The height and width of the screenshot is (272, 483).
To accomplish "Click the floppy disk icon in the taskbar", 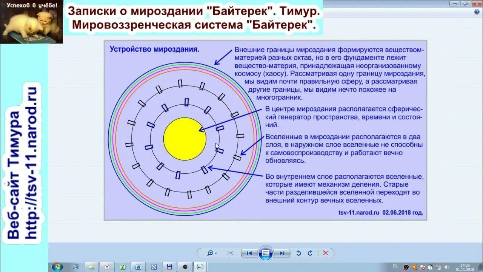I will [169, 267].
